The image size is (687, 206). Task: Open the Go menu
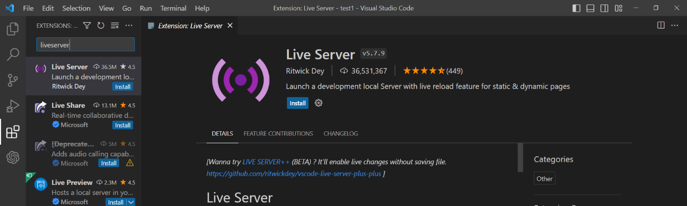[x=127, y=8]
